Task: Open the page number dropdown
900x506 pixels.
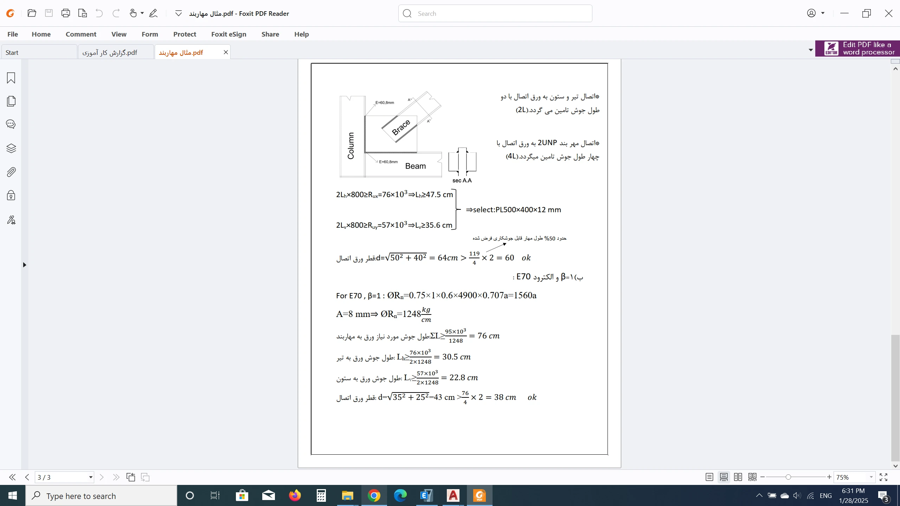Action: tap(90, 477)
